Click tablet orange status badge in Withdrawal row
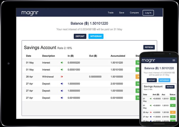Viewport: 179px width, 127px height. click(138, 77)
